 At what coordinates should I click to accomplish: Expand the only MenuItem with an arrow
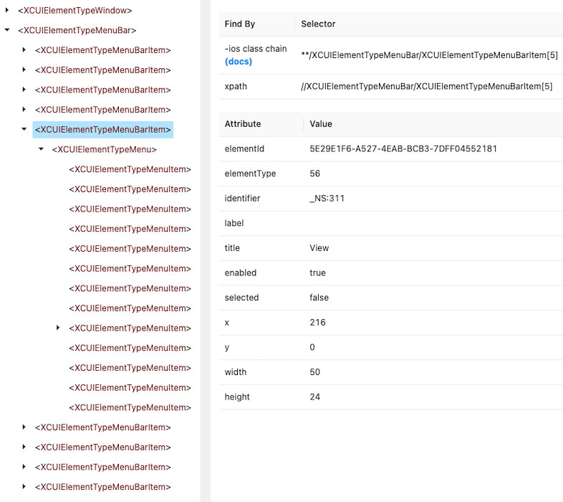tap(59, 328)
